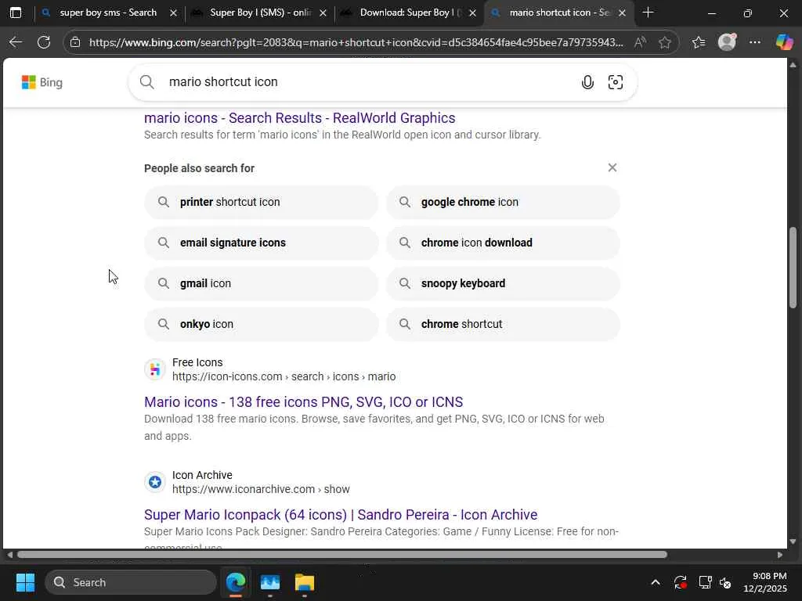The height and width of the screenshot is (601, 802).
Task: Open visual search camera icon
Action: tap(616, 81)
